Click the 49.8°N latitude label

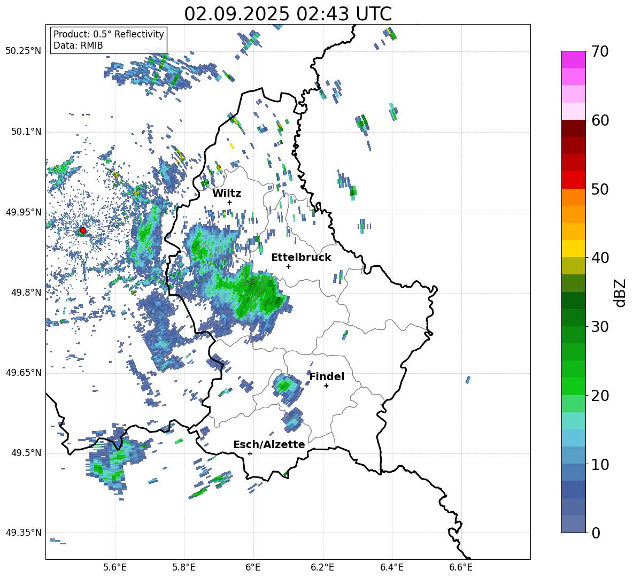(x=26, y=292)
